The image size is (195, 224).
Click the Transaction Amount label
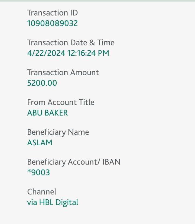63,72
